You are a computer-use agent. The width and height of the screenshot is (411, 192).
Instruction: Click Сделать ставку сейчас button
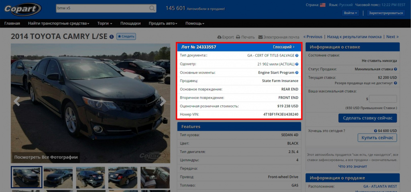pyautogui.click(x=368, y=118)
